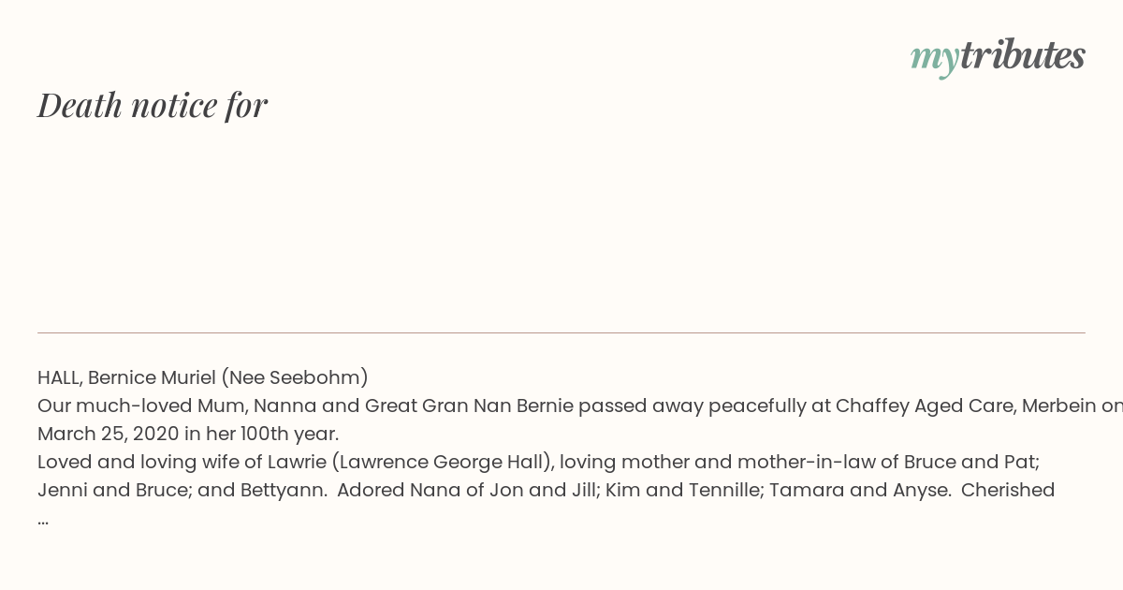Click the mytributes logo
This screenshot has width=1123, height=590.
coord(998,56)
